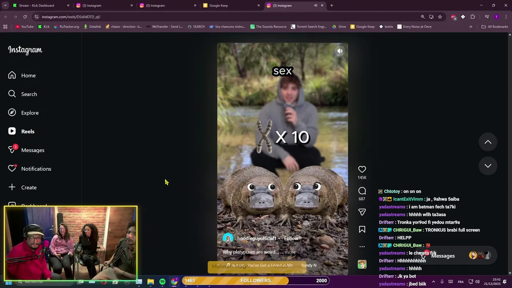Screen dimensions: 512x288
Task: Show hidden system tray icons
Action: tap(433, 282)
